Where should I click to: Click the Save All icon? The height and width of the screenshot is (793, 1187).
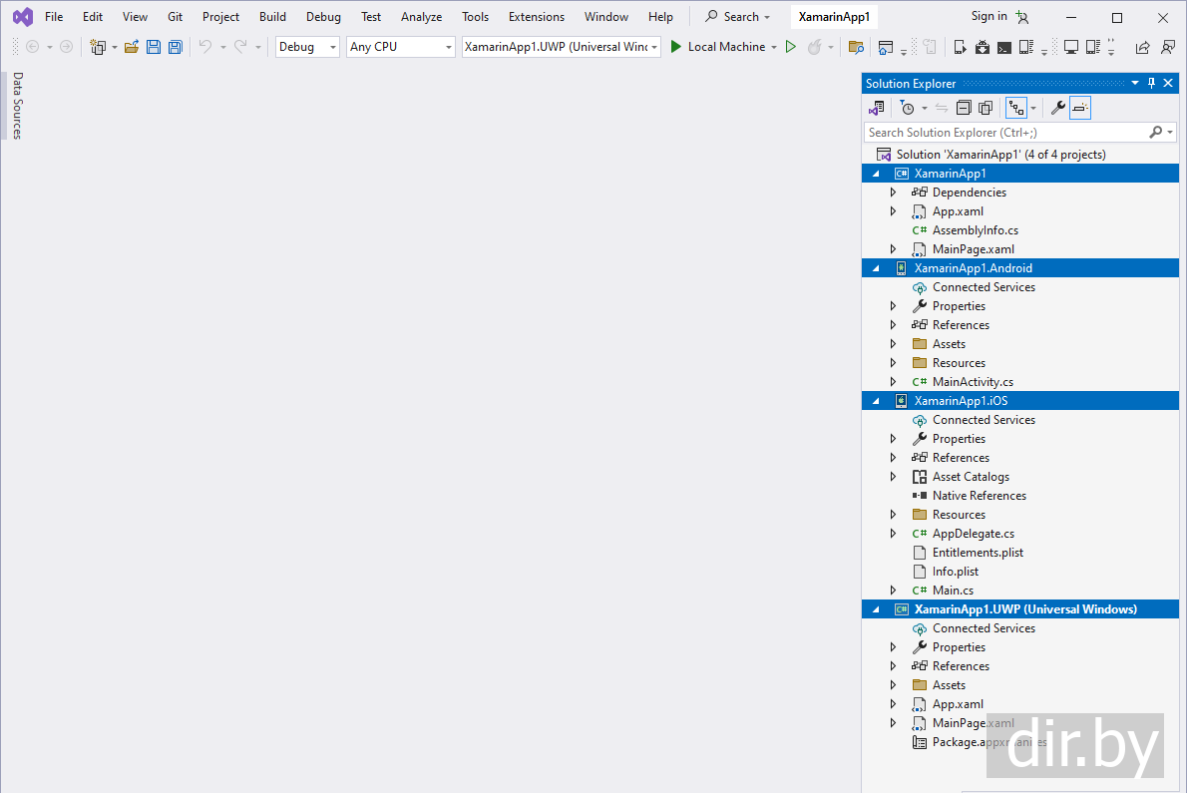(x=175, y=47)
